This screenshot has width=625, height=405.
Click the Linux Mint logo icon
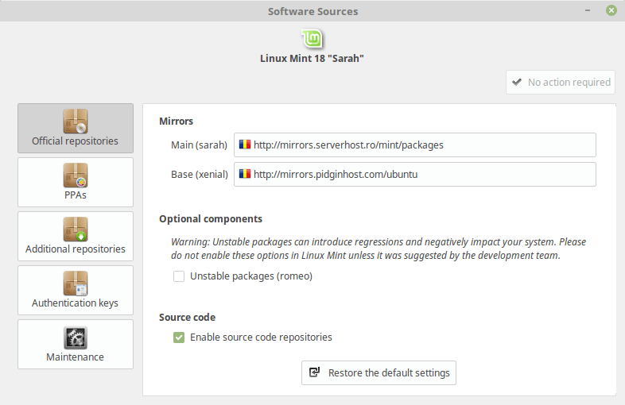[312, 39]
